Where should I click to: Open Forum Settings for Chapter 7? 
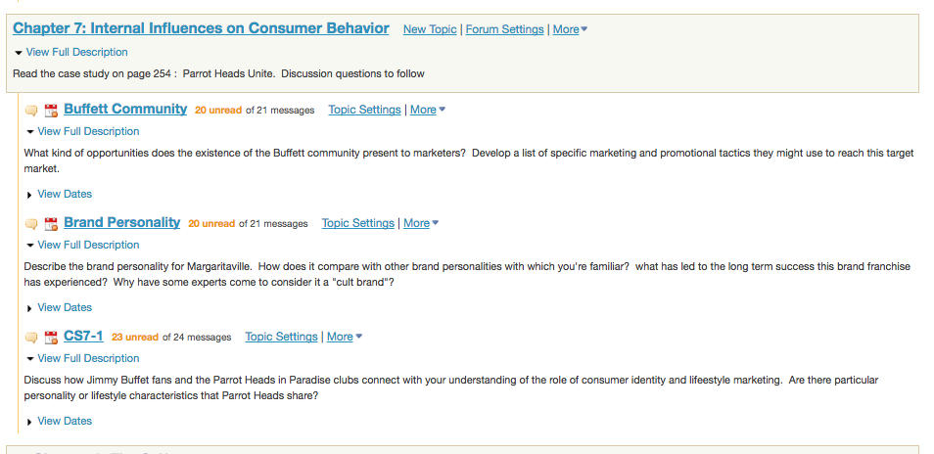(504, 29)
